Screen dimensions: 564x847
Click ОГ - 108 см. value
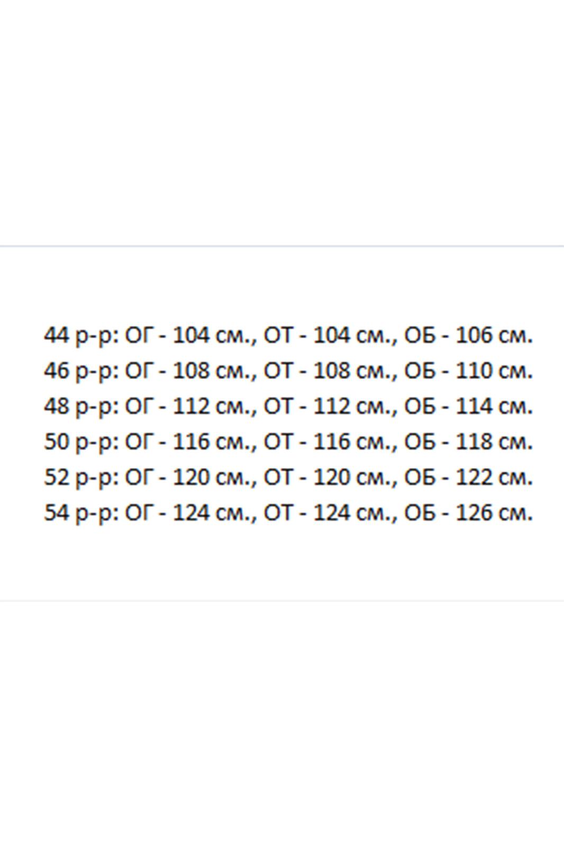tap(189, 371)
